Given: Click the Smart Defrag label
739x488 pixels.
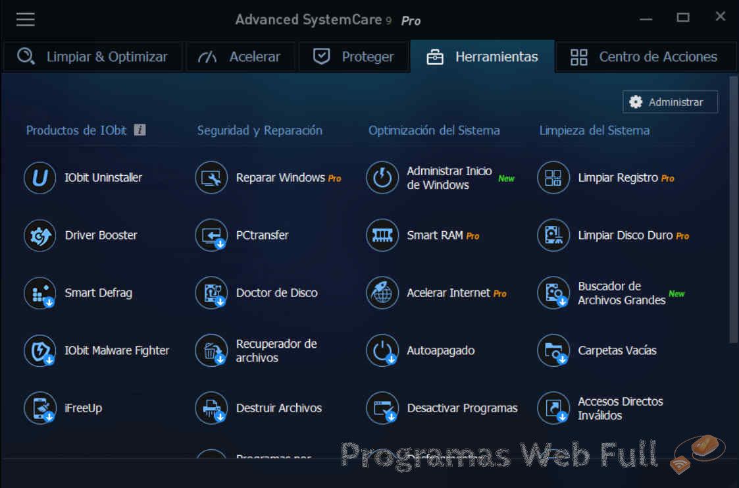Looking at the screenshot, I should [x=98, y=293].
